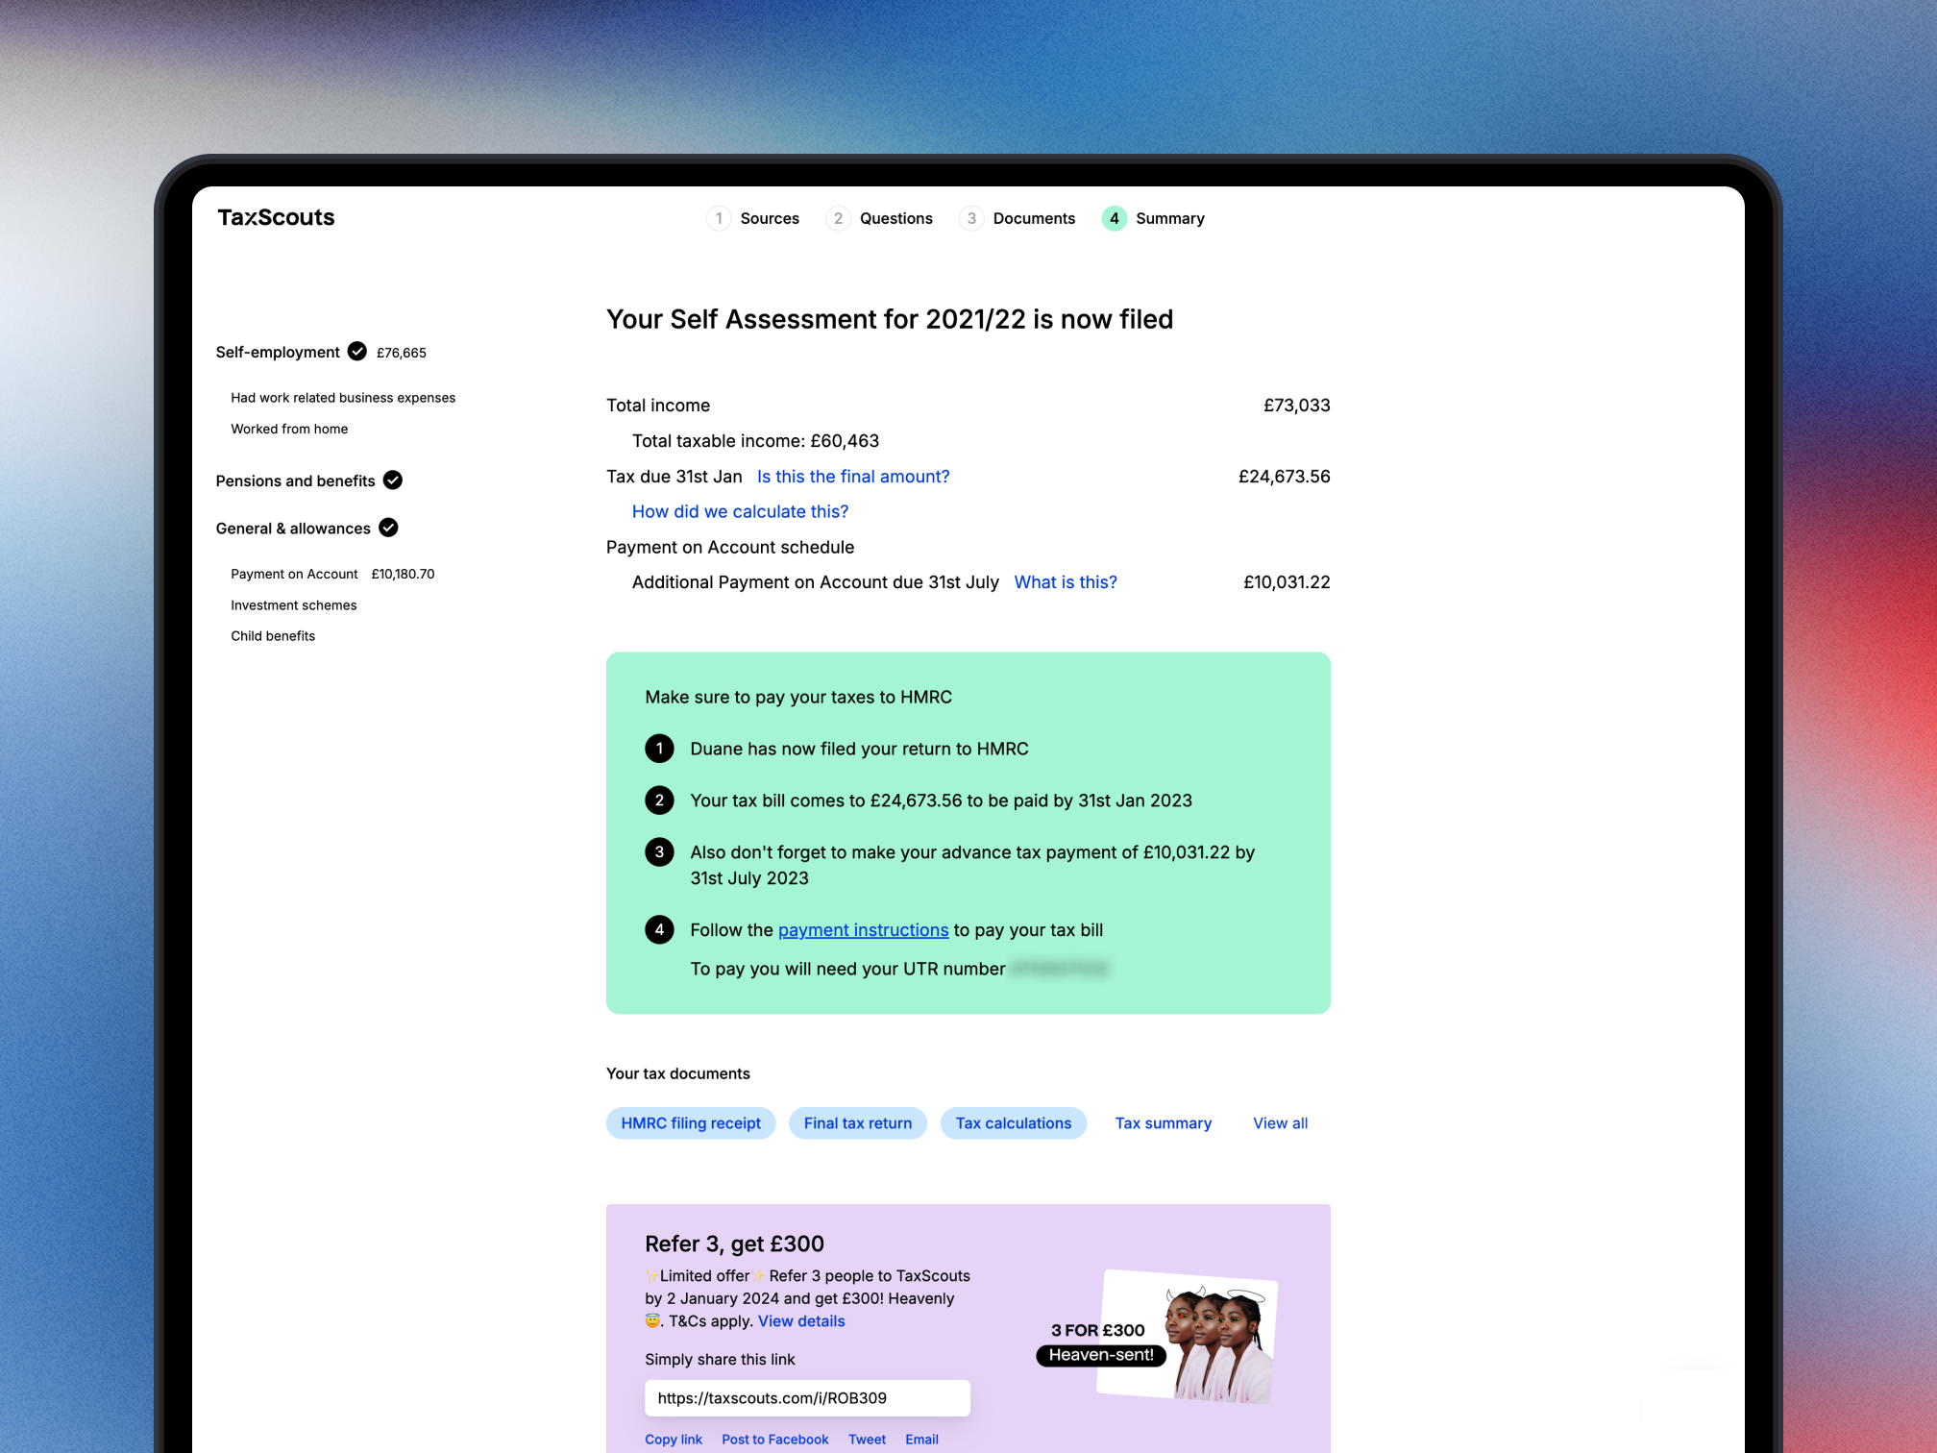Open the payment instructions link

pos(863,930)
